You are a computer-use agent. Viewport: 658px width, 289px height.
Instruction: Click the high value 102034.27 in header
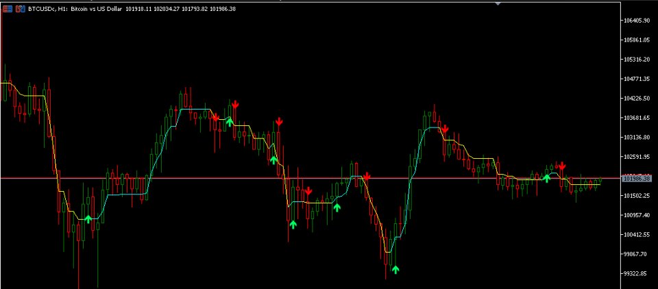[x=167, y=9]
